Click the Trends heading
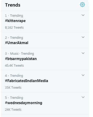Image resolution: width=93 pixels, height=117 pixels. [x=13, y=5]
